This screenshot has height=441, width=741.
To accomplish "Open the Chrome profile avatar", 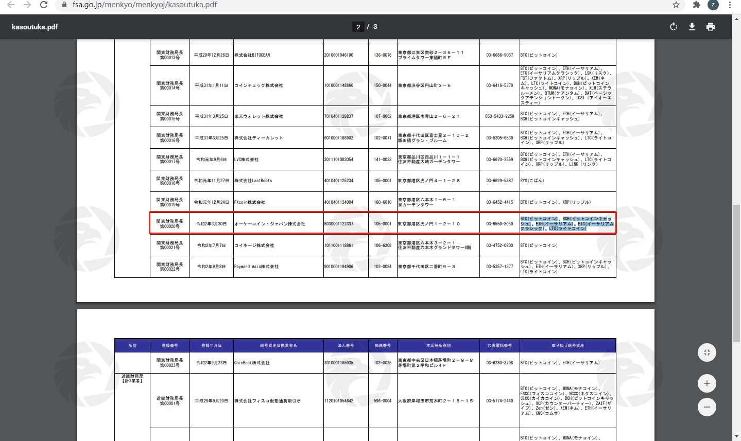I will coord(713,5).
